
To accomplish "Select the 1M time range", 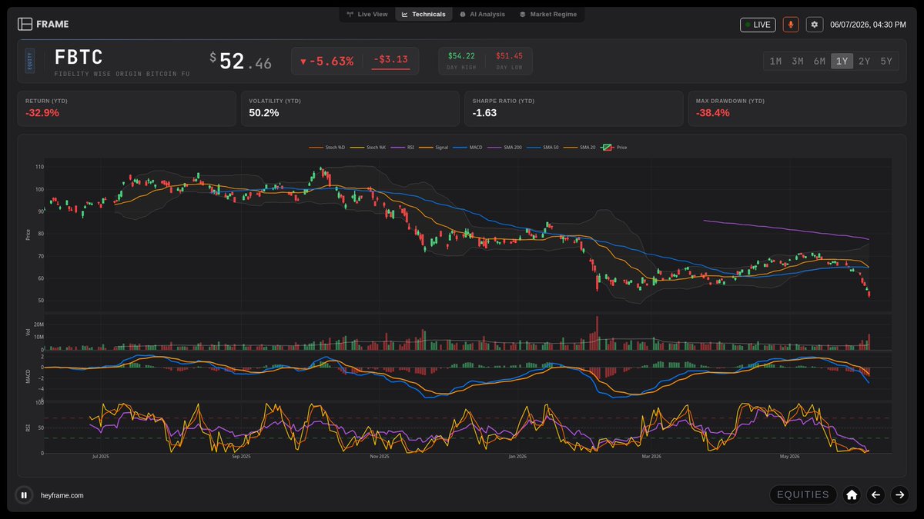I will pos(775,62).
